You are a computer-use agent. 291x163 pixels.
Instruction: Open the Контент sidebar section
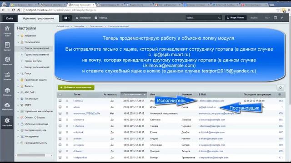click(7, 46)
